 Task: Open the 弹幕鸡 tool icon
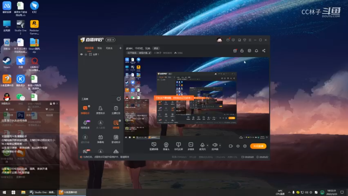(100, 139)
